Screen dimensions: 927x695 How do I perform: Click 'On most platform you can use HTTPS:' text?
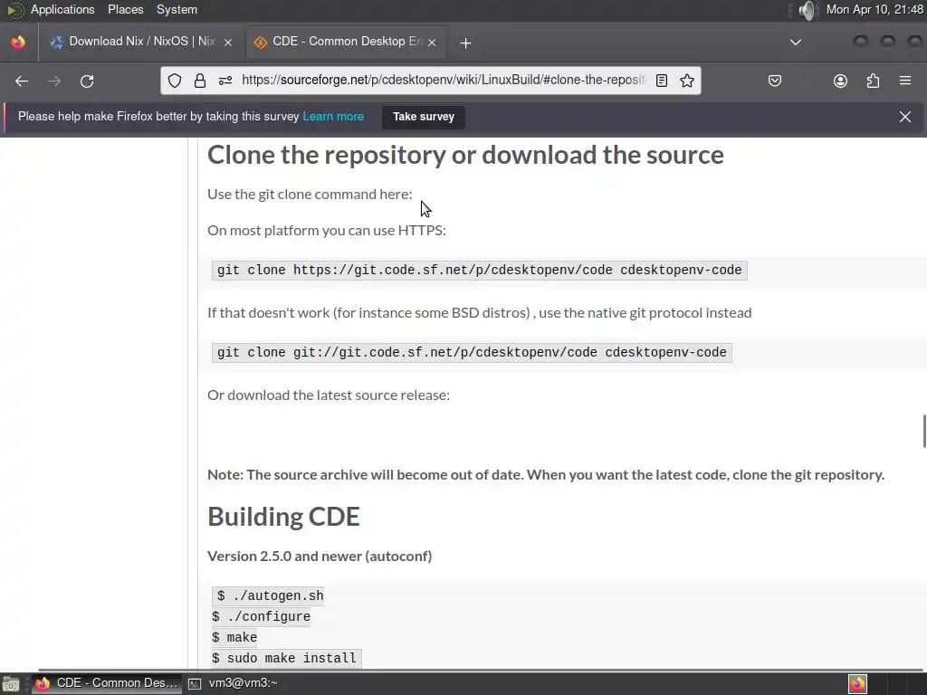[x=326, y=231]
